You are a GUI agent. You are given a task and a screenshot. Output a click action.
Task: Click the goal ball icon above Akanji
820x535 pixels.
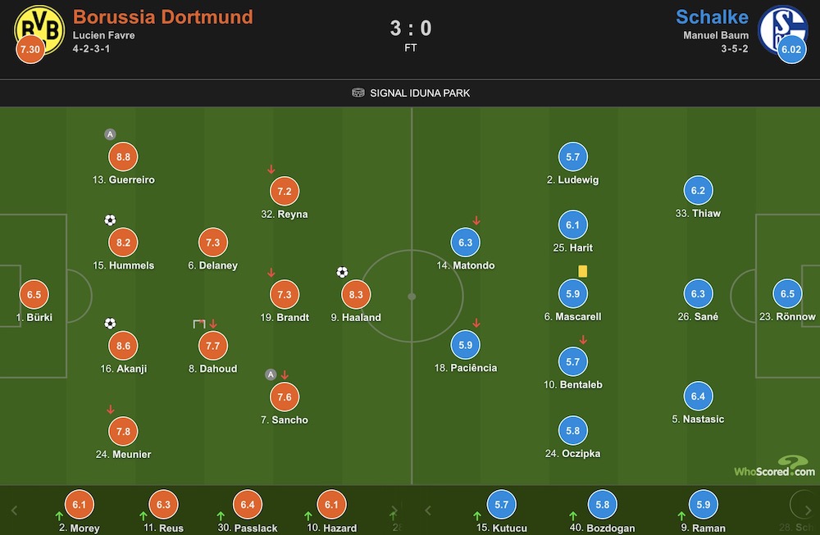(110, 324)
